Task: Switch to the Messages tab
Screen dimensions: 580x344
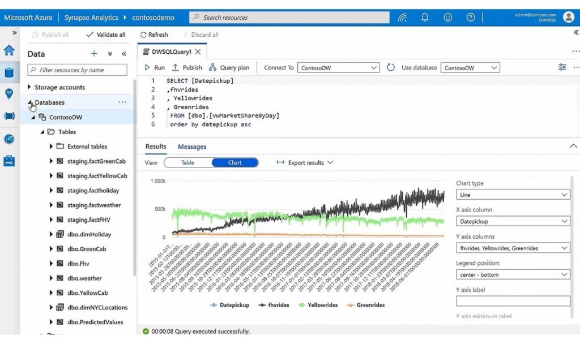Action: tap(192, 147)
